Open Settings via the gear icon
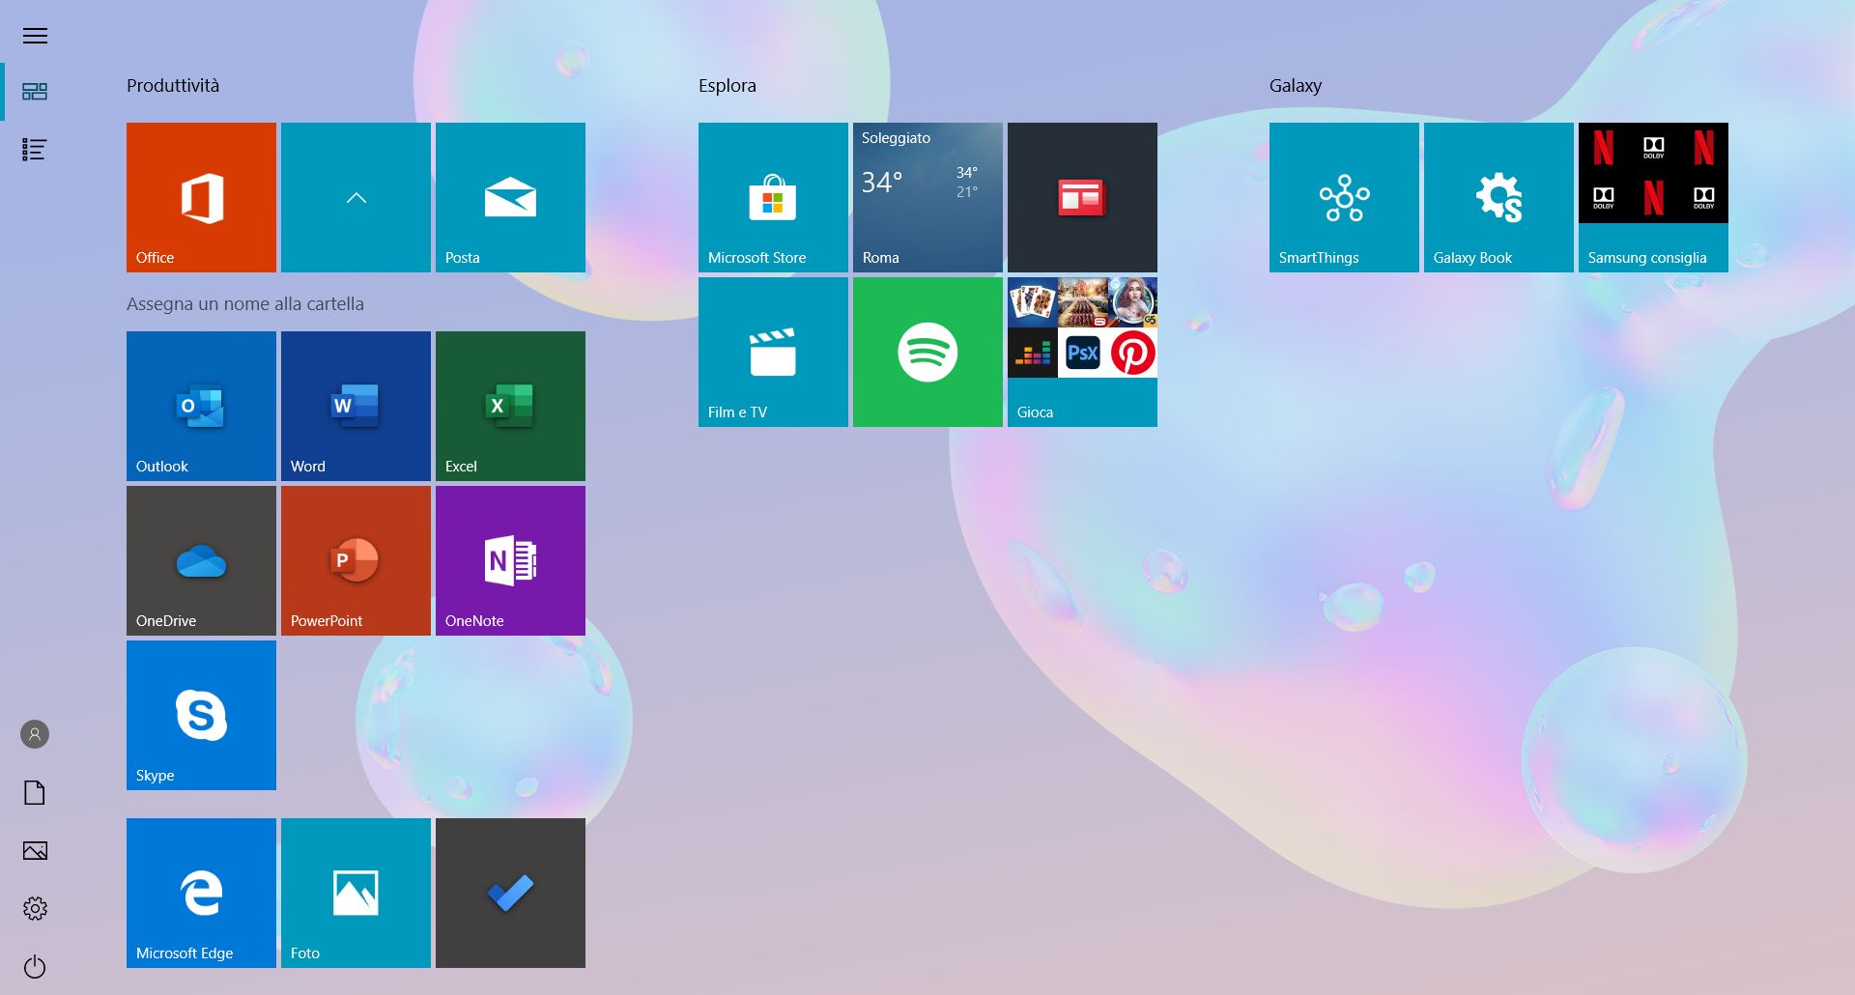The width and height of the screenshot is (1855, 995). click(35, 908)
